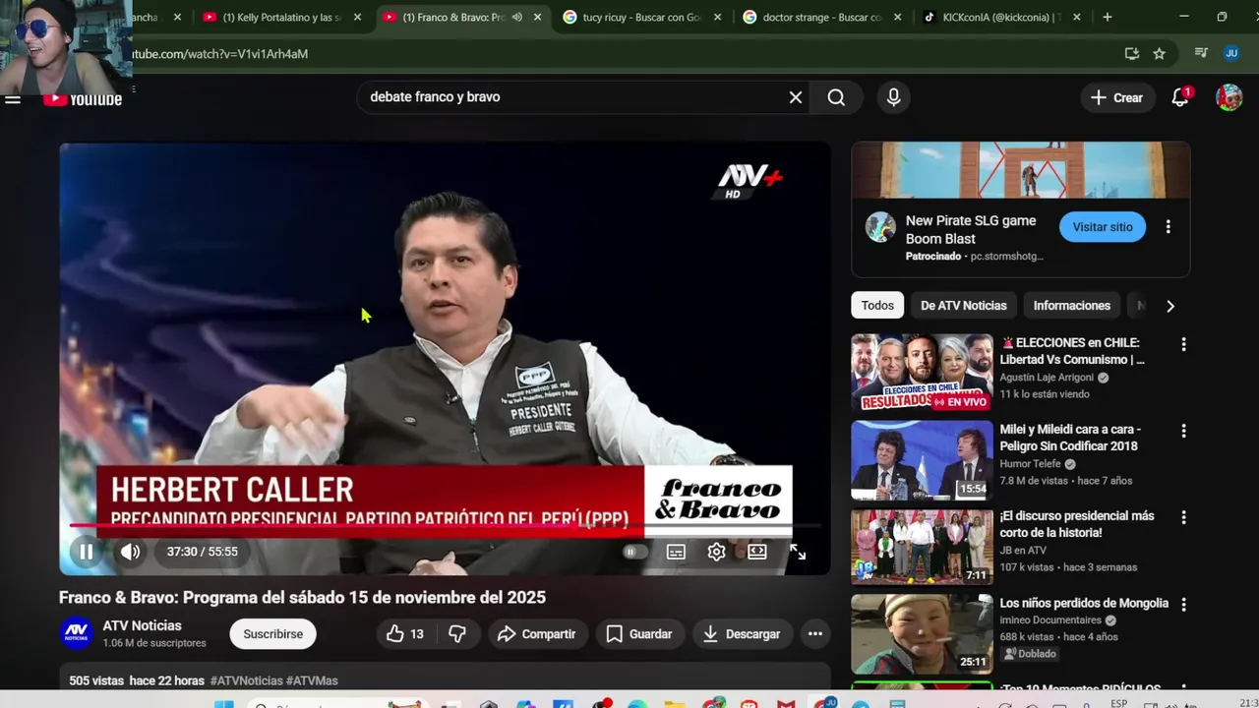The image size is (1259, 708).
Task: Open the more actions menu below the video
Action: pos(815,634)
